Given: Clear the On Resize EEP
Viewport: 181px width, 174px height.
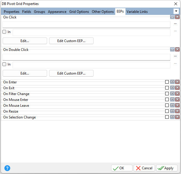Looking at the screenshot, I should pos(177,111).
